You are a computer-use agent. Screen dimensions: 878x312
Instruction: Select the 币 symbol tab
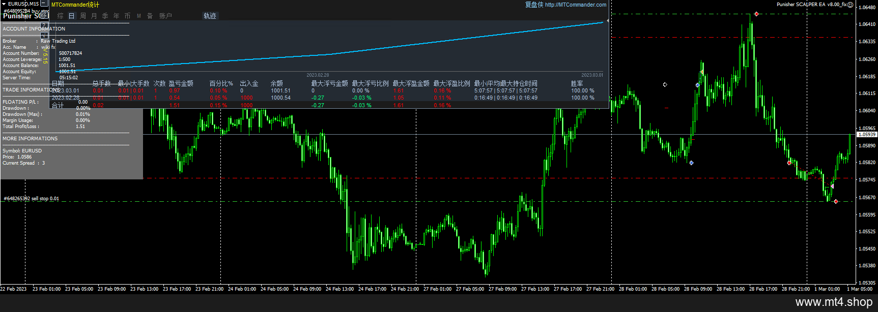[x=127, y=16]
